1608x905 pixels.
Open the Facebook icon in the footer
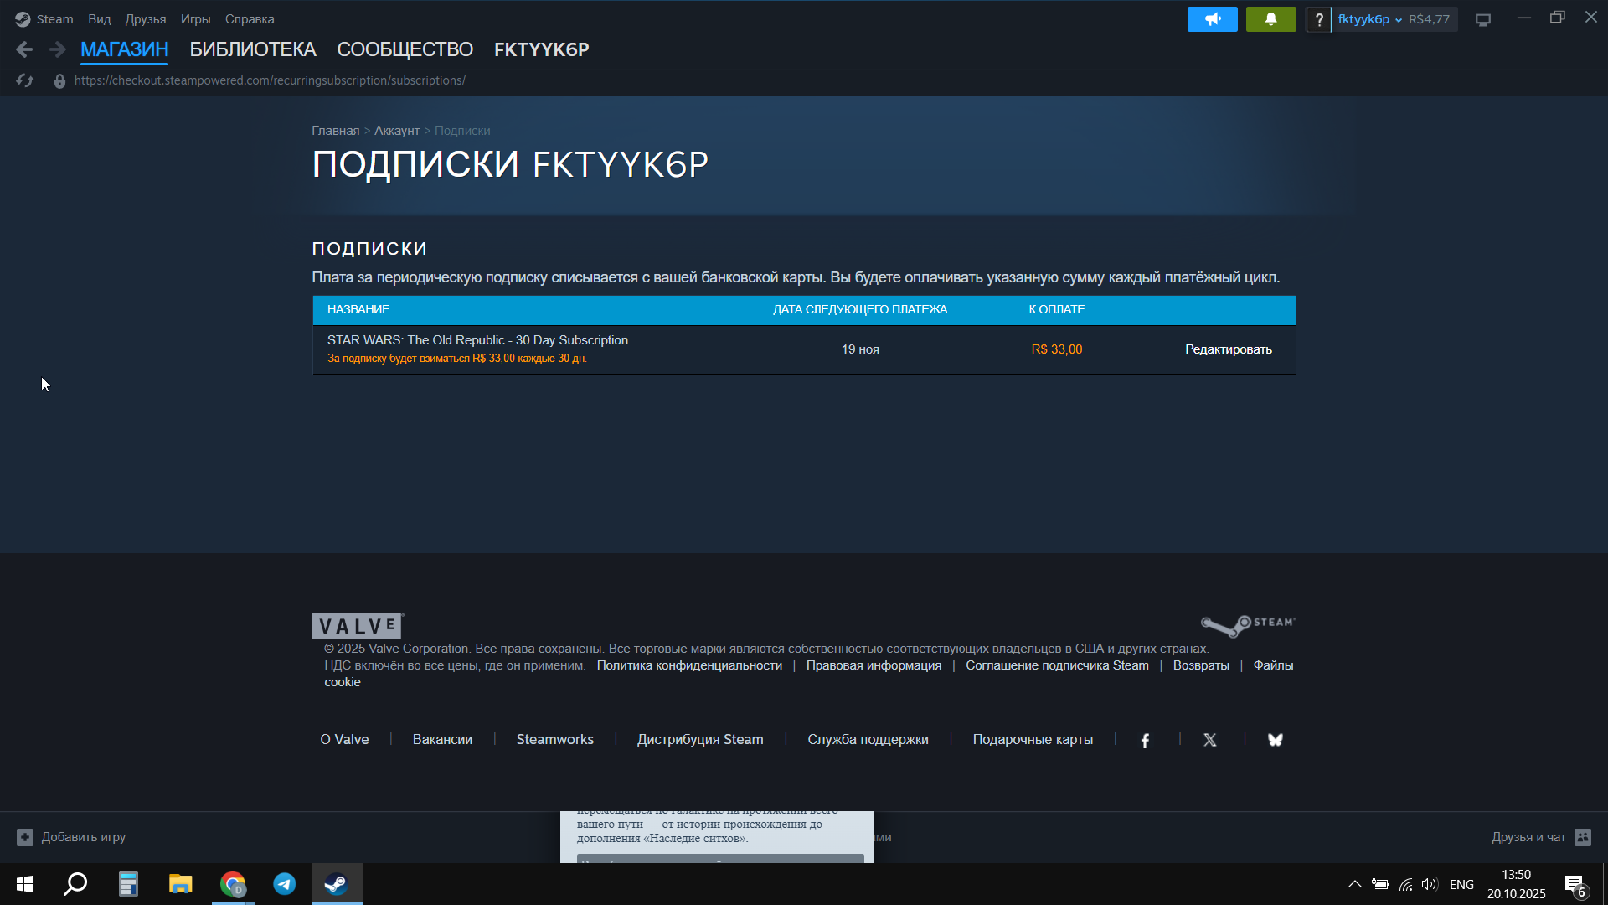pos(1145,740)
